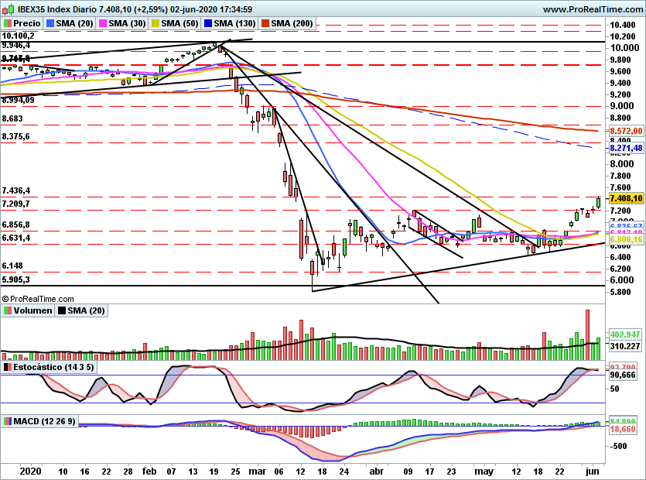Click the level label 7.436,4
Screen dimensions: 646x480
(x=16, y=190)
